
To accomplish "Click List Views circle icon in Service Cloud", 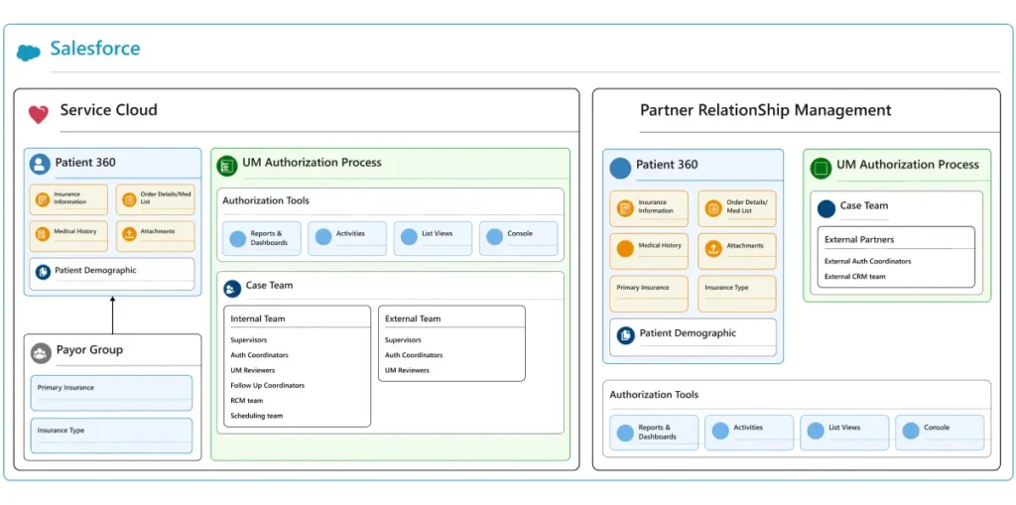I will [409, 236].
